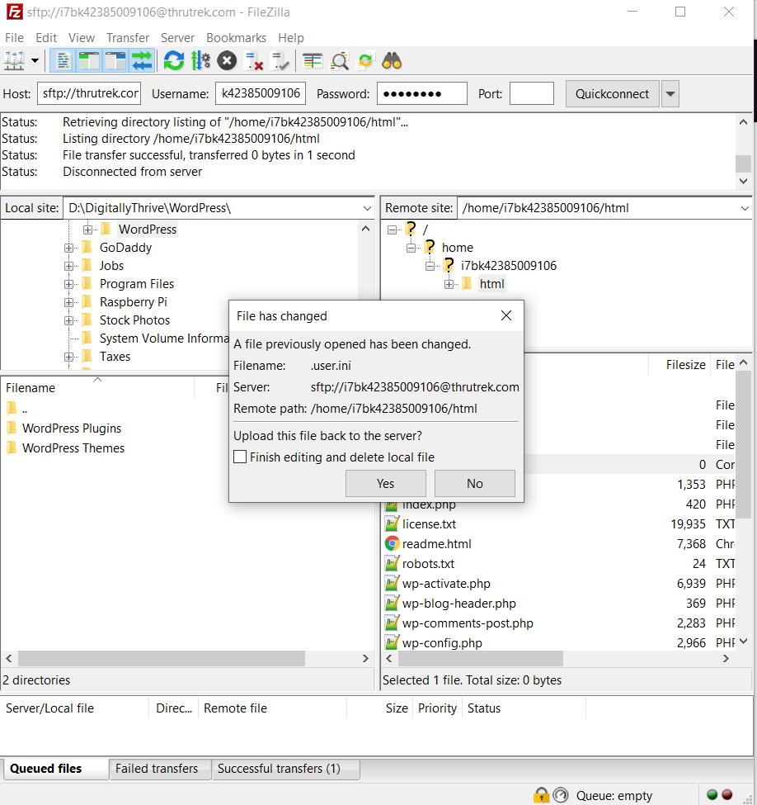Screen dimensions: 757x805
Task: Click the local file list horizontal scrollbar
Action: [162, 659]
